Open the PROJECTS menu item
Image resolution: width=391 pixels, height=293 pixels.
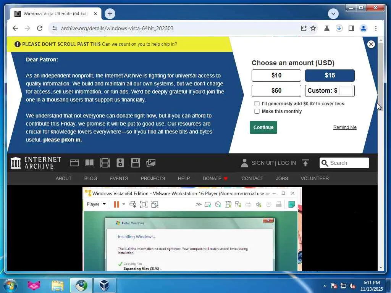click(x=153, y=179)
